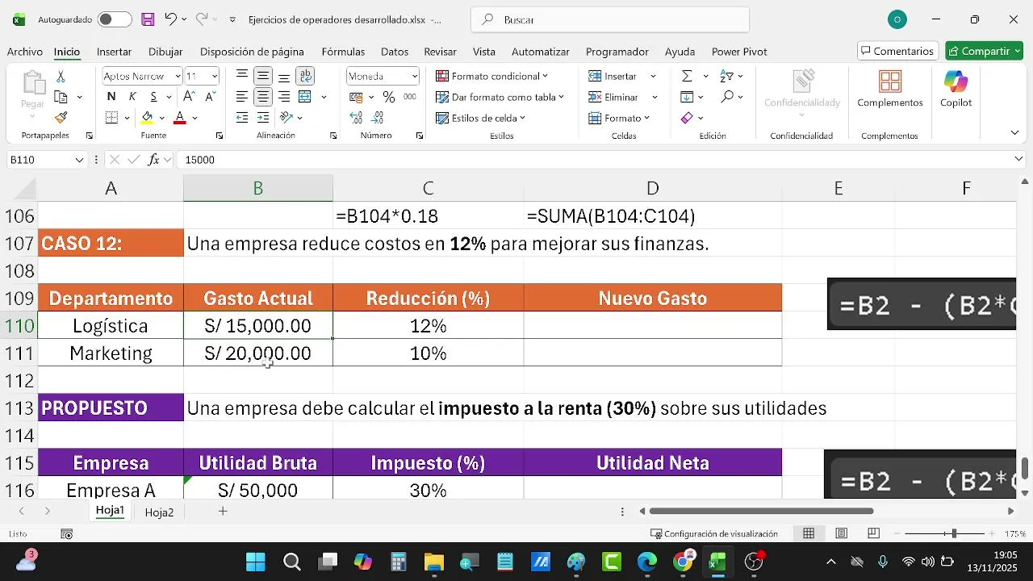Toggle align text left
1033x581 pixels.
coord(242,97)
